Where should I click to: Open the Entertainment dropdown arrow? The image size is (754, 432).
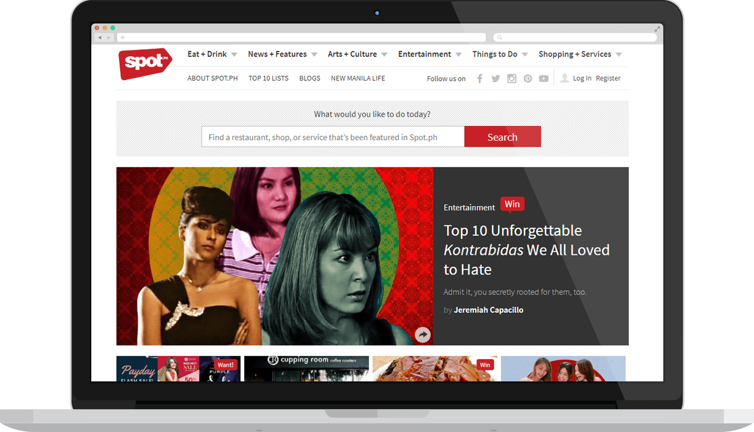click(x=458, y=54)
